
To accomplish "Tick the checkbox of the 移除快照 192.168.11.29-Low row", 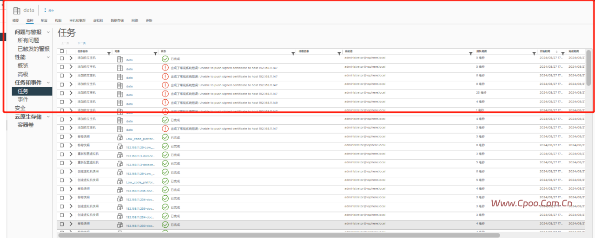I will (62, 145).
